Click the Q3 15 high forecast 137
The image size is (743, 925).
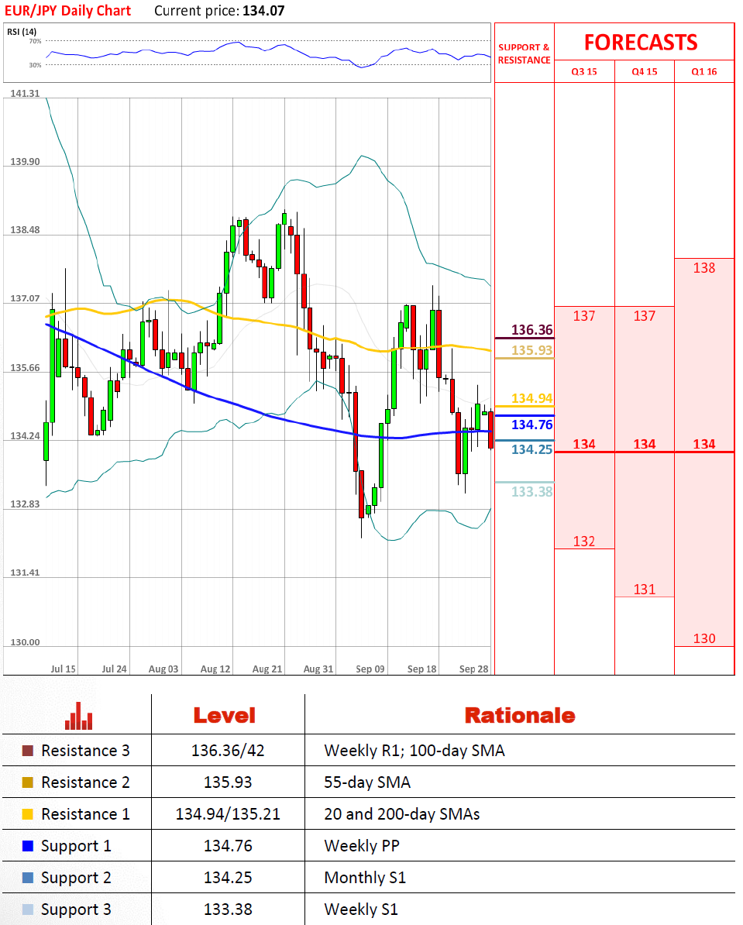point(584,316)
